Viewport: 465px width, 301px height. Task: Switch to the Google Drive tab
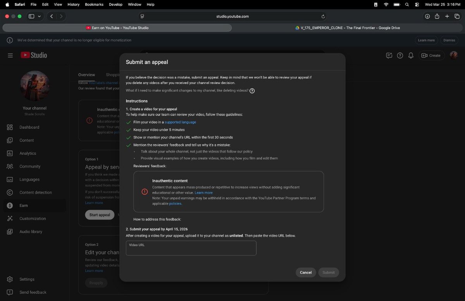pyautogui.click(x=348, y=28)
